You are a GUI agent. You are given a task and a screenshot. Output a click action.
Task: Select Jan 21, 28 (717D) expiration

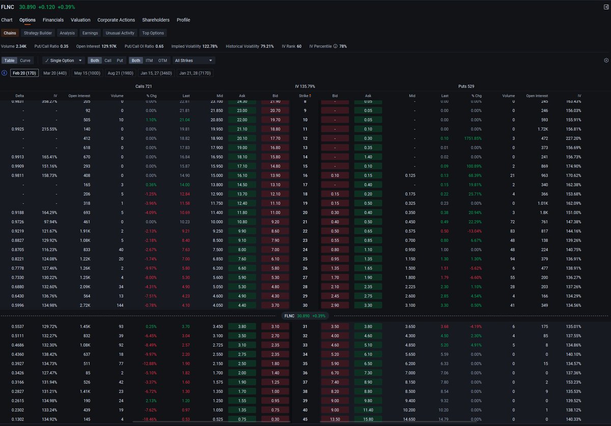point(195,73)
